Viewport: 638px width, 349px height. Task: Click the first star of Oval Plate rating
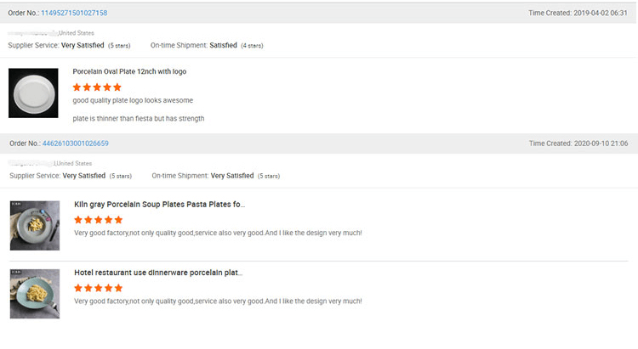[77, 87]
